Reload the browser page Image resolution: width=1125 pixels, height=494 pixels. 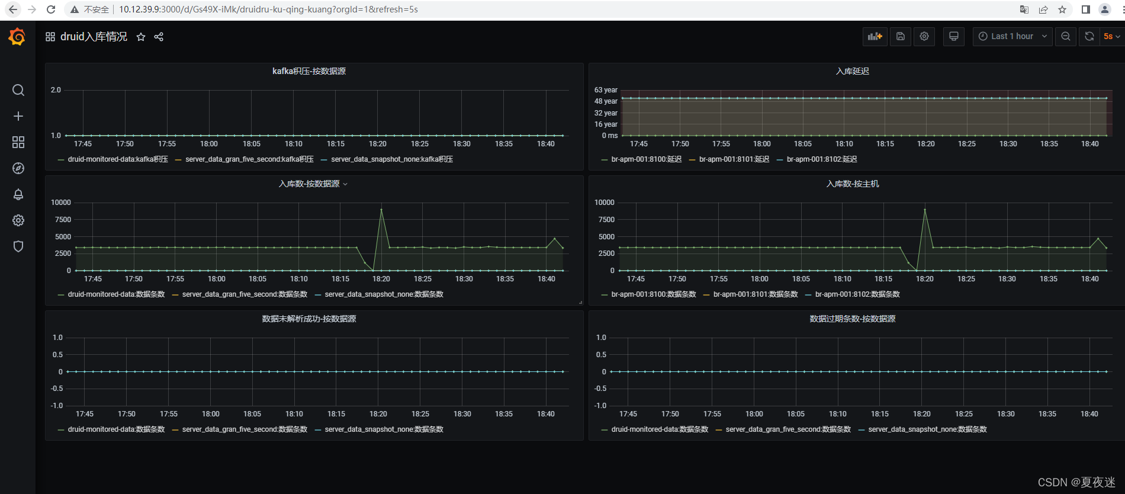[51, 9]
